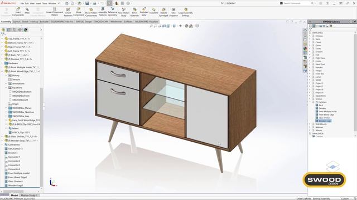This screenshot has width=357, height=200.
Task: Expand the Equations folder arrow
Action: (x=6, y=88)
